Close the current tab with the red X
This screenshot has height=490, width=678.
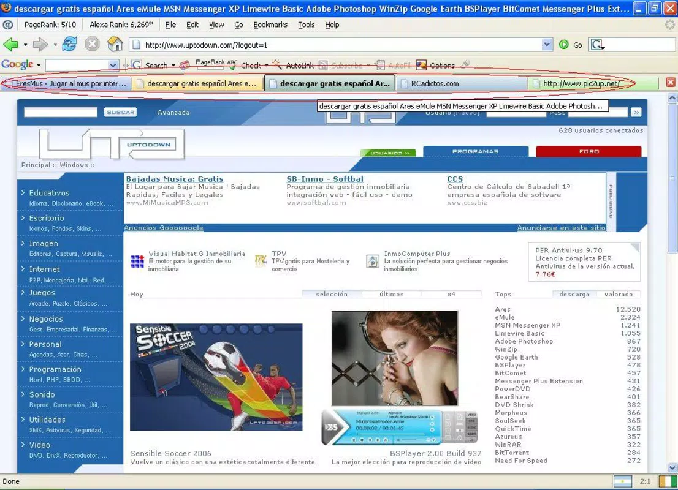[x=670, y=82]
